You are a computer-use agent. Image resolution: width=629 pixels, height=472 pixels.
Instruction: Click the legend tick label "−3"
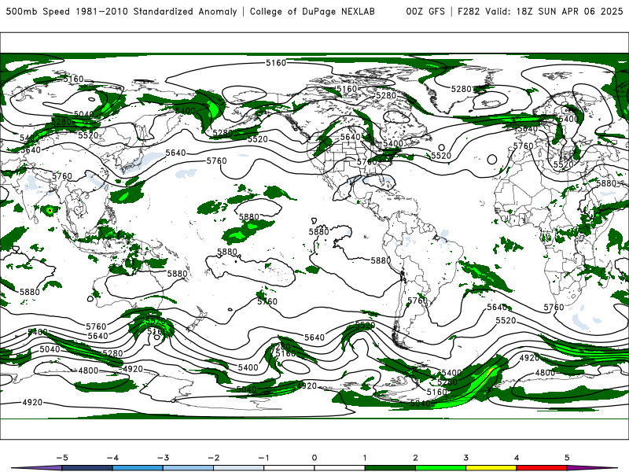[x=163, y=458]
